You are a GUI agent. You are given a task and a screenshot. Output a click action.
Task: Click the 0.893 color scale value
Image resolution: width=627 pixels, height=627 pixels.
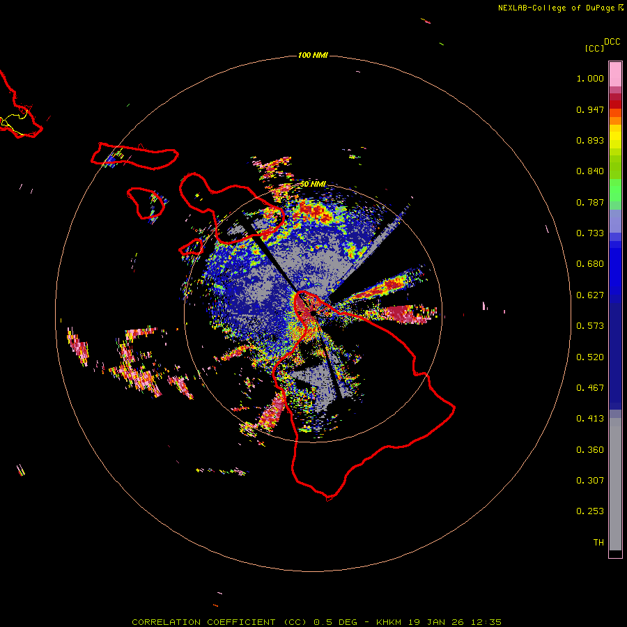pyautogui.click(x=590, y=140)
